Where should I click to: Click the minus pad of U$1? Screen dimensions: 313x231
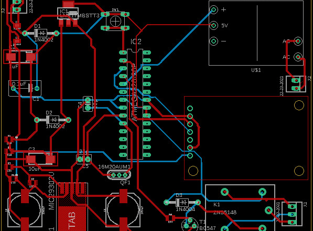(x=213, y=41)
